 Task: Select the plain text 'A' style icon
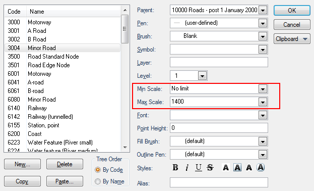tap(226, 167)
